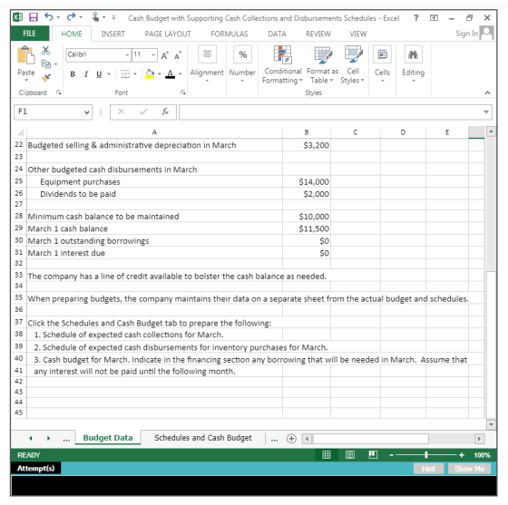Click the Select All corner triangle

pos(20,132)
